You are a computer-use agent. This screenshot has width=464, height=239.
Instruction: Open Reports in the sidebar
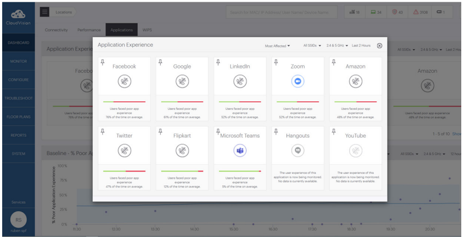click(19, 135)
